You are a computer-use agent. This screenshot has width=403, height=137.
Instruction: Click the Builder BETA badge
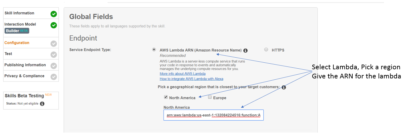[17, 31]
